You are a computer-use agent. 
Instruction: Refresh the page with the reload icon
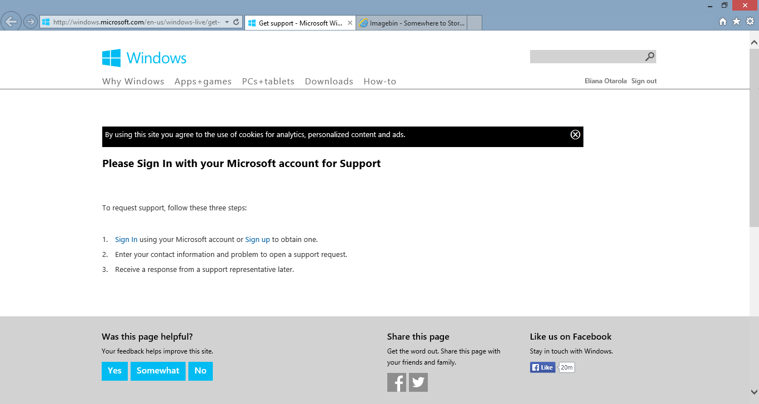click(x=236, y=22)
